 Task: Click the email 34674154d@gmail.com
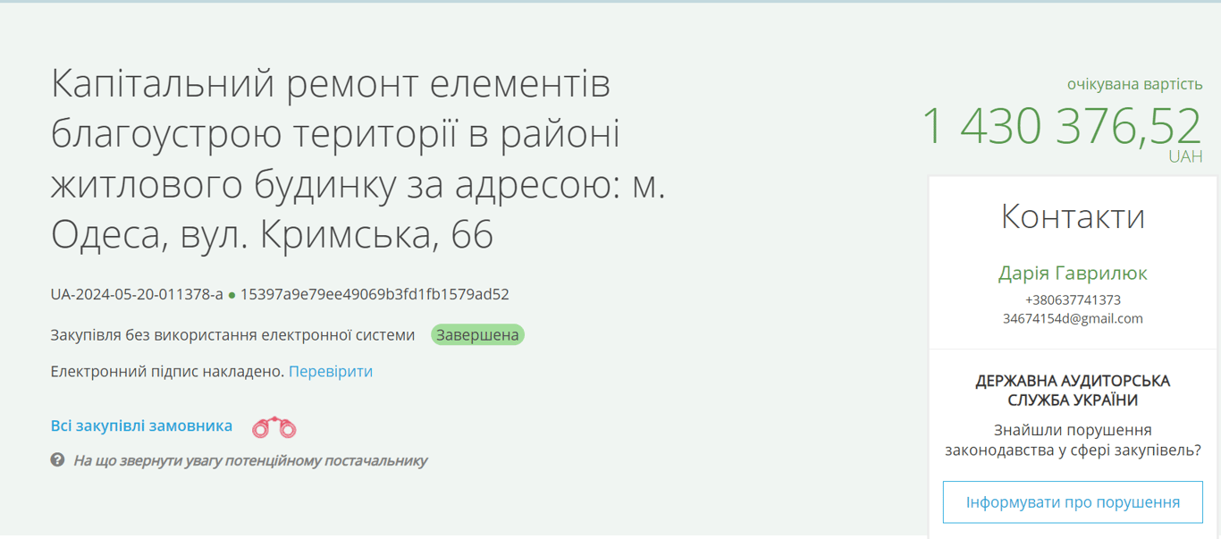coord(1071,320)
